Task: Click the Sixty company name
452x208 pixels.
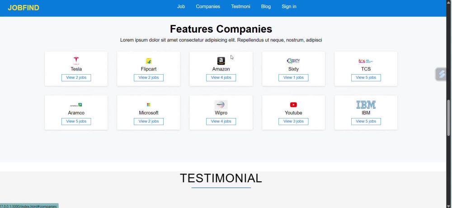Action: pos(293,69)
